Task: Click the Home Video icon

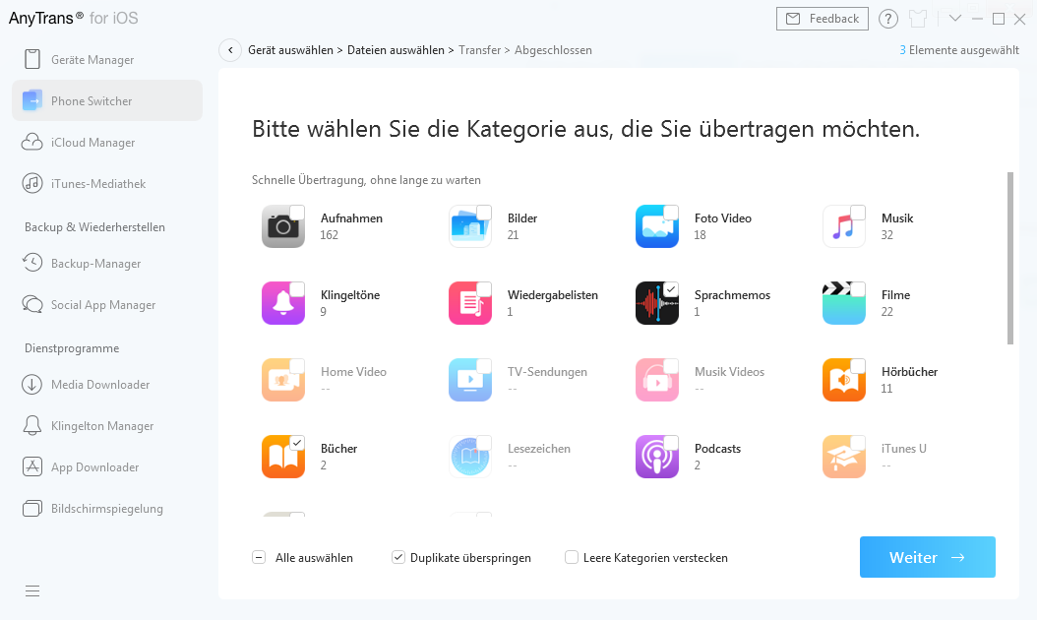Action: (283, 380)
